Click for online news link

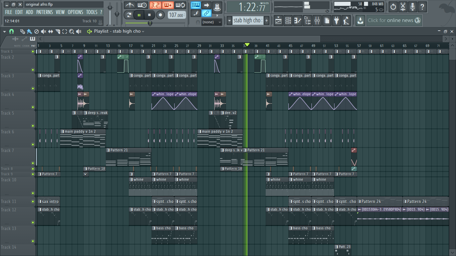click(391, 20)
